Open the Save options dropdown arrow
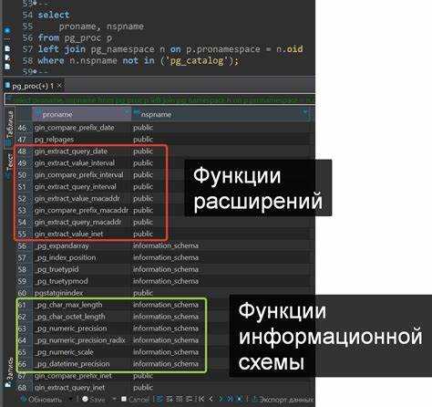 [114, 399]
